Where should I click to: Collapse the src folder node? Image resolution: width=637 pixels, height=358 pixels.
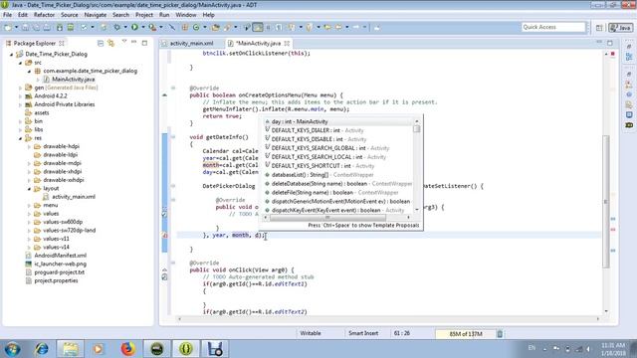pos(20,63)
